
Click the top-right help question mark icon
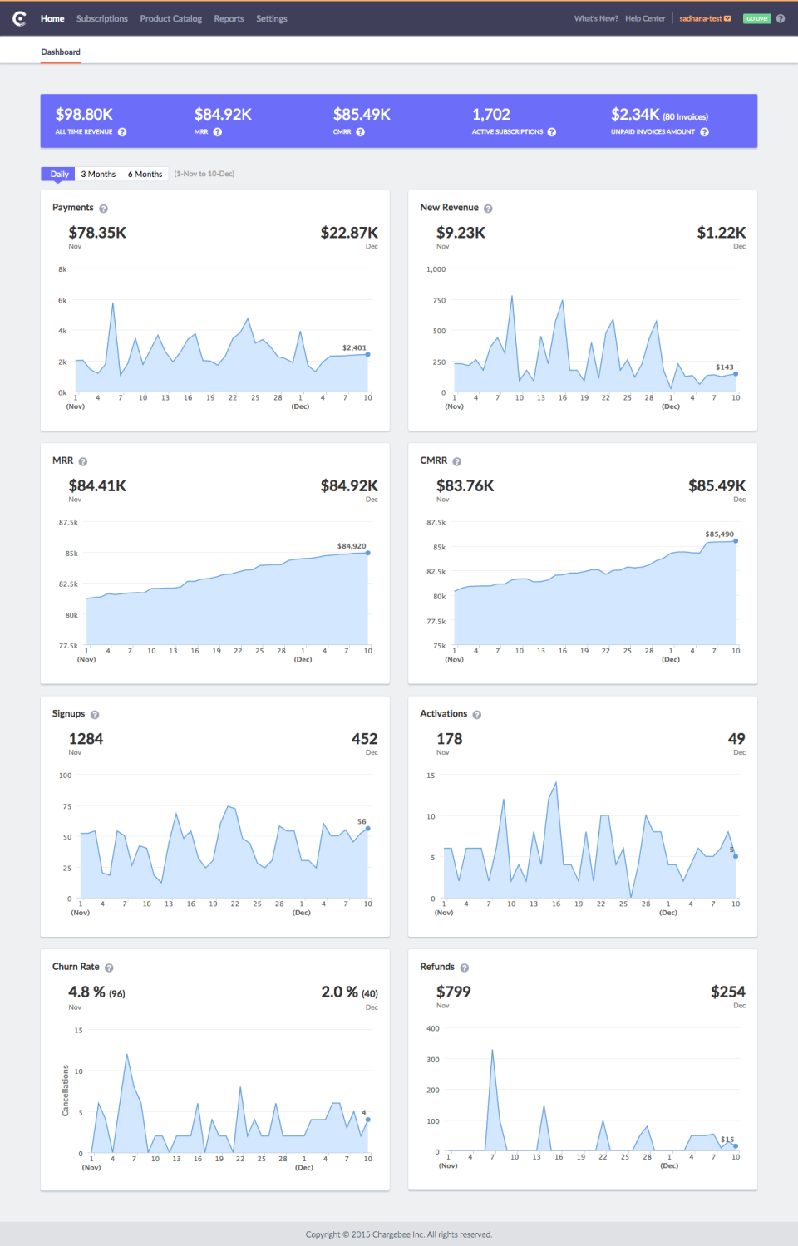tap(781, 18)
